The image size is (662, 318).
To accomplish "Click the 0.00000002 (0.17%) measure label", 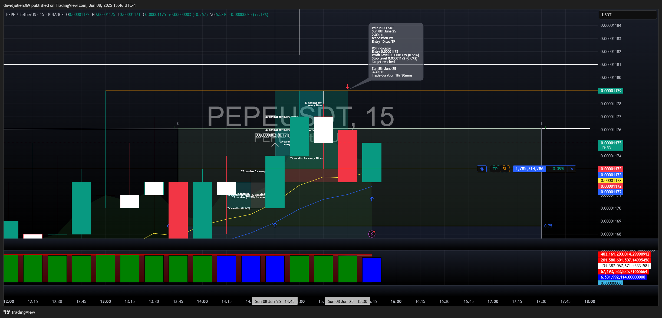I will coord(273,135).
